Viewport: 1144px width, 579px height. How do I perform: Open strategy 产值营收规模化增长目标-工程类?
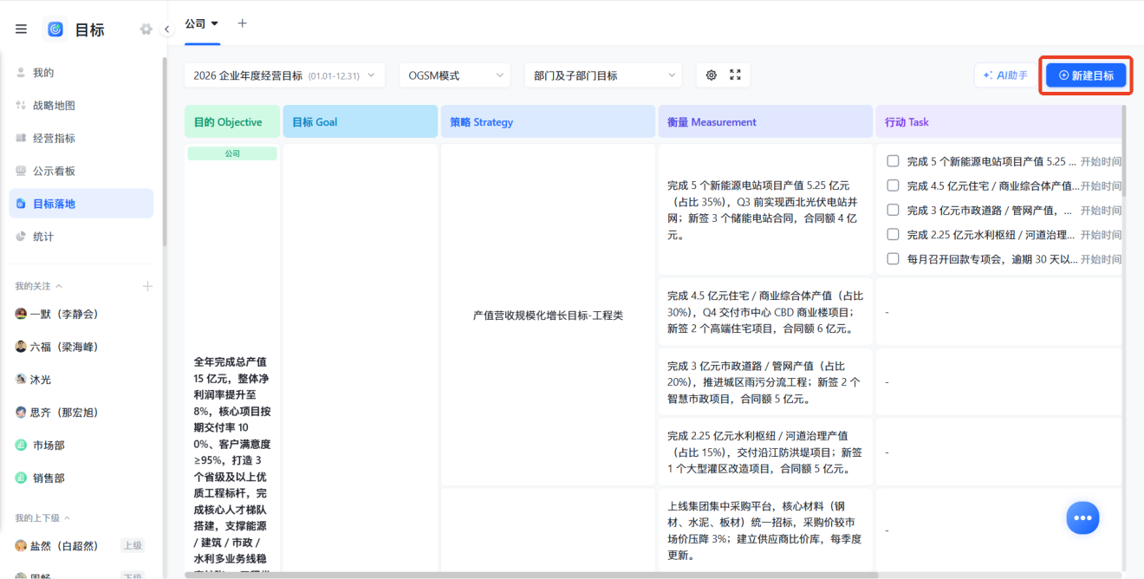(548, 316)
